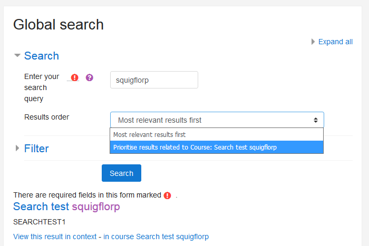Click the red required-field icon in the form note

167,195
